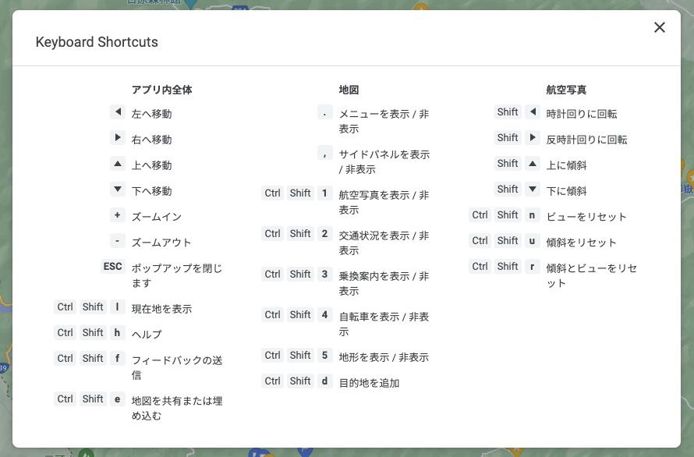Select the サイドパネルを表示 / 非表示 entry
The width and height of the screenshot is (694, 457).
(x=384, y=161)
